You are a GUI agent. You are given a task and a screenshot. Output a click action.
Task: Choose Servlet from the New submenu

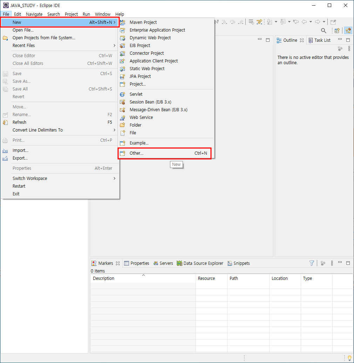coord(166,94)
